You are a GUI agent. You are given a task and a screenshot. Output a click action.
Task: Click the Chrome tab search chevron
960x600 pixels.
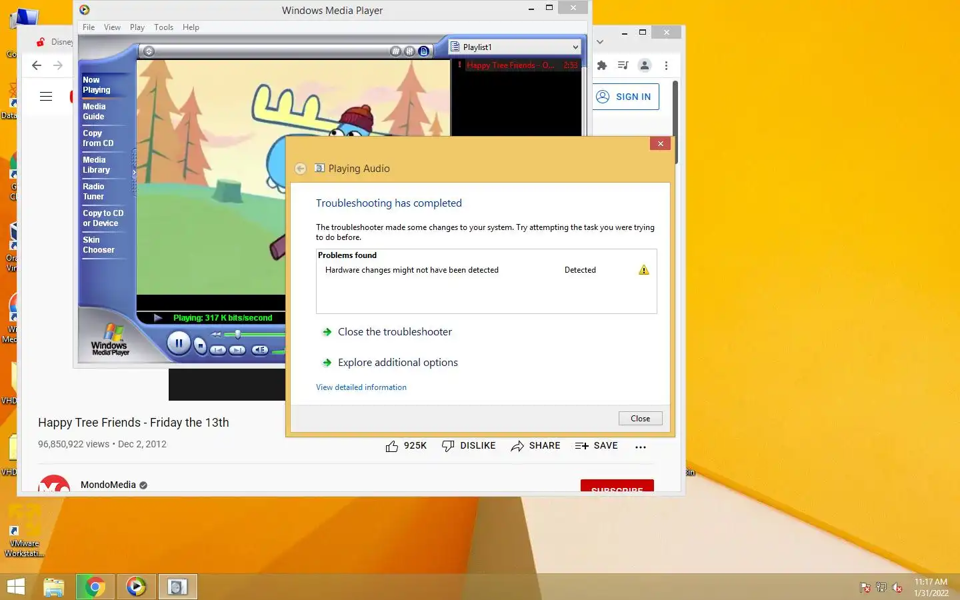pos(599,41)
